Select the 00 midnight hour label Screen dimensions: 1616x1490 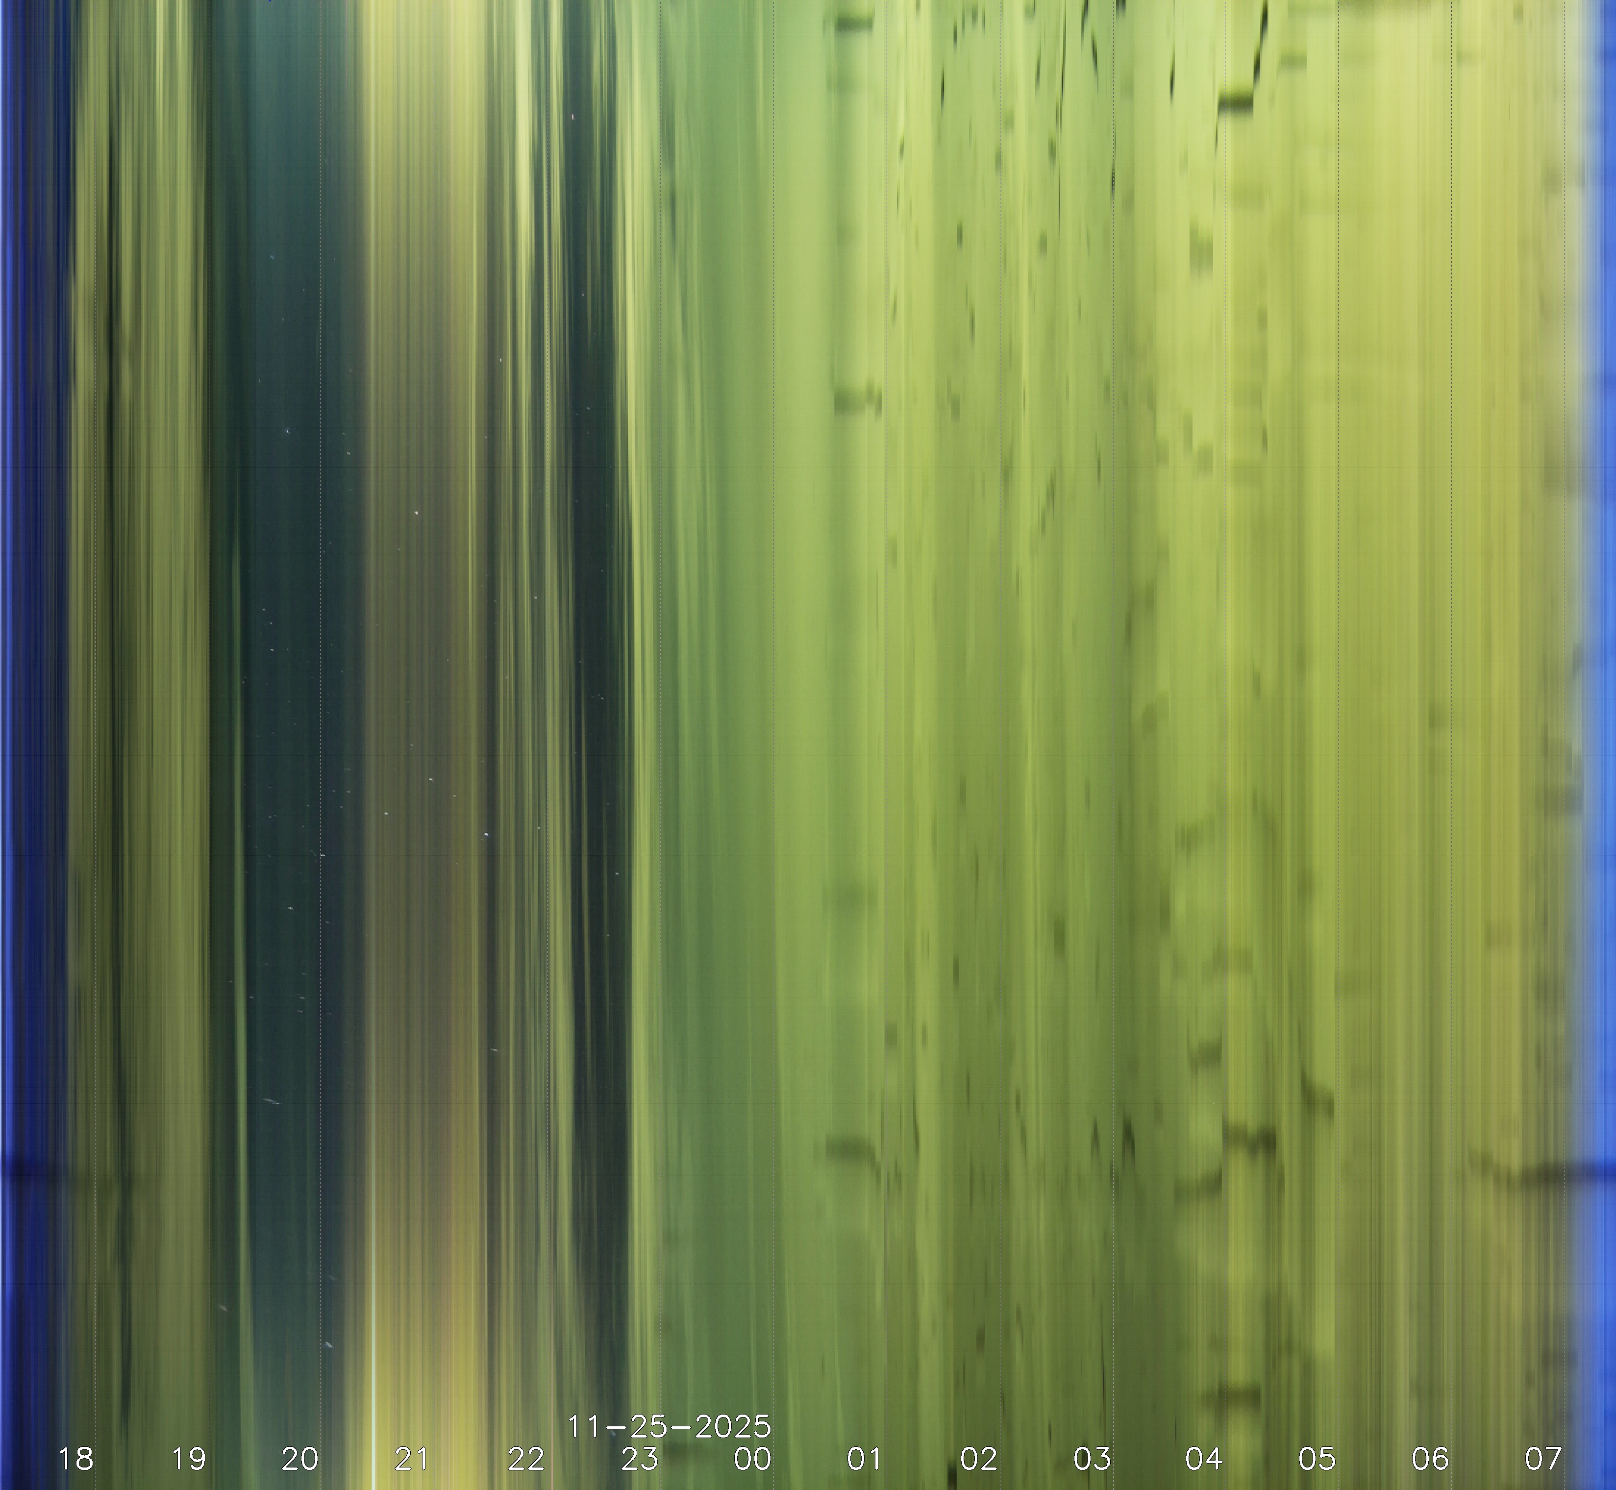[752, 1459]
